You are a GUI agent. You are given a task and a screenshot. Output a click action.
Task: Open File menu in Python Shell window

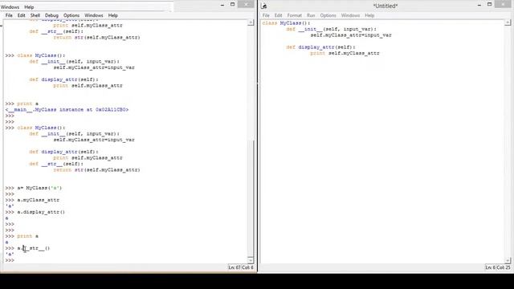[x=9, y=15]
